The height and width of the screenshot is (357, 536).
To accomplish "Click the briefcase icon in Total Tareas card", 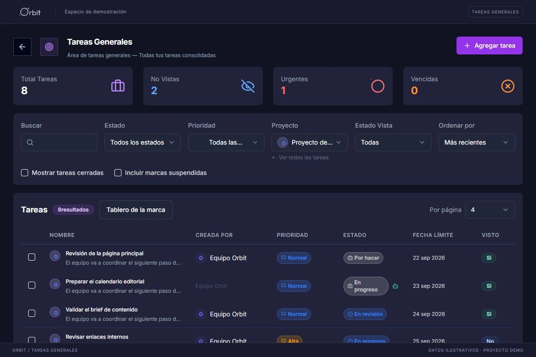I will [x=118, y=86].
